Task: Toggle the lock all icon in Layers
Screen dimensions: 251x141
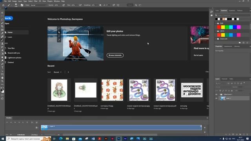Action: tap(232, 90)
